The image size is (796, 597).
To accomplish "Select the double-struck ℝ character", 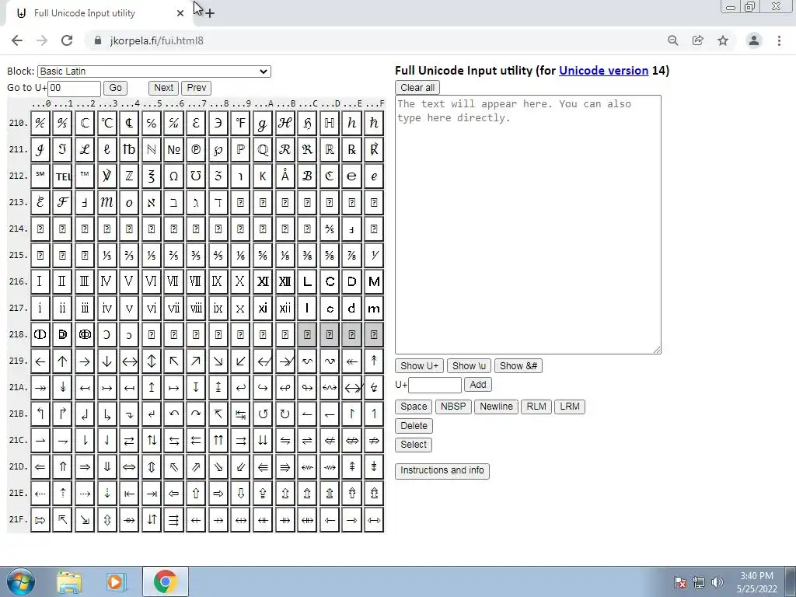I will click(329, 150).
